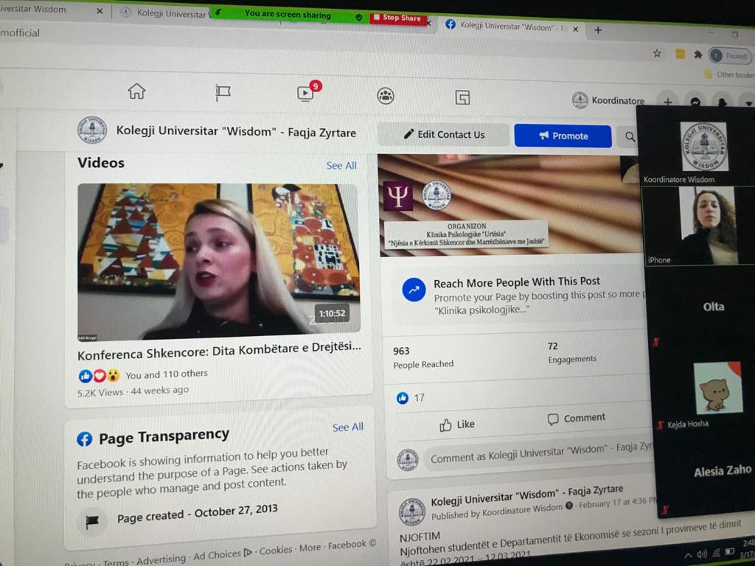
Task: Click the Stop Share button
Action: coord(397,18)
